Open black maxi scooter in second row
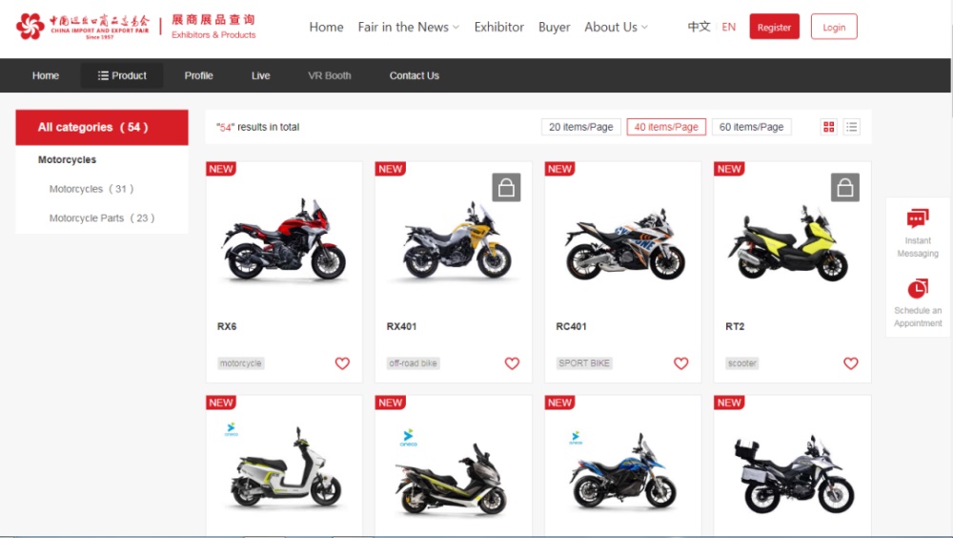This screenshot has width=953, height=538. click(451, 478)
